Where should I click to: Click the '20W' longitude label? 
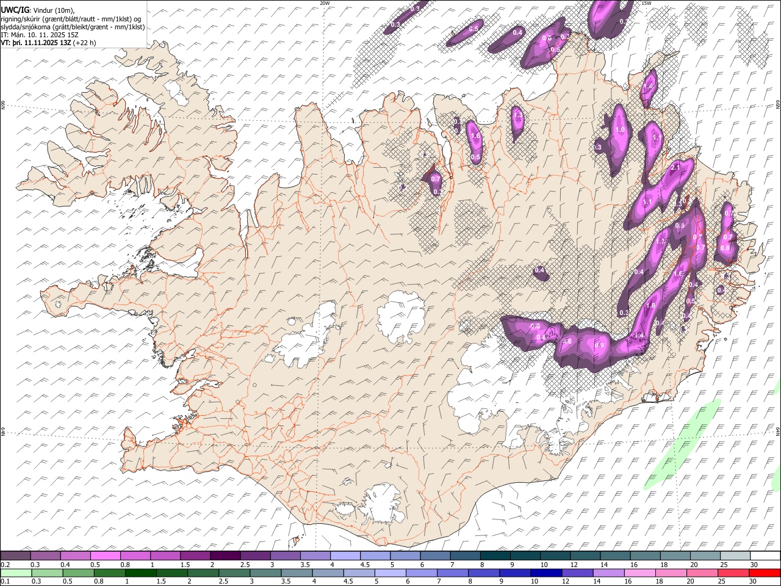tap(325, 3)
